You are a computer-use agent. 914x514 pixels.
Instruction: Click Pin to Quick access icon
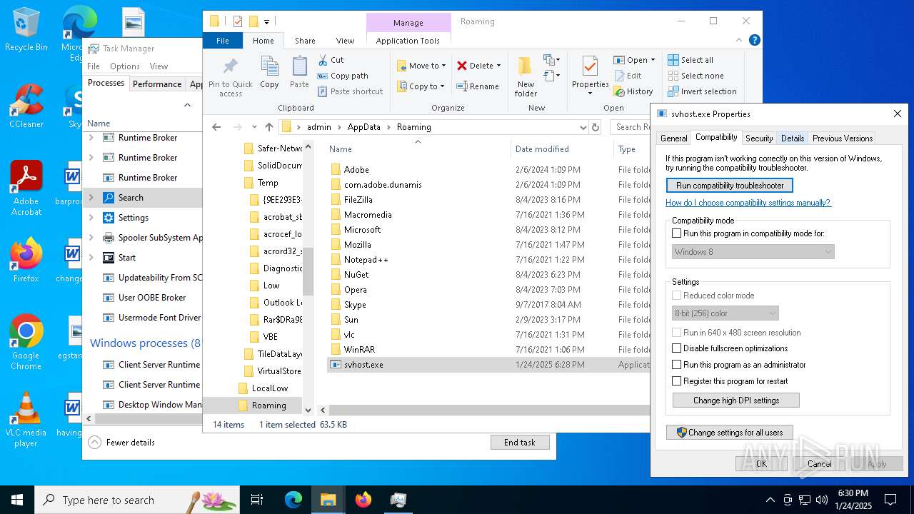231,77
